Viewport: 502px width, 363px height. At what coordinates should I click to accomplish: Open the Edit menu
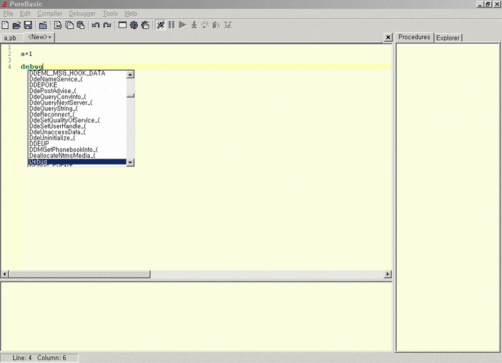[x=25, y=13]
